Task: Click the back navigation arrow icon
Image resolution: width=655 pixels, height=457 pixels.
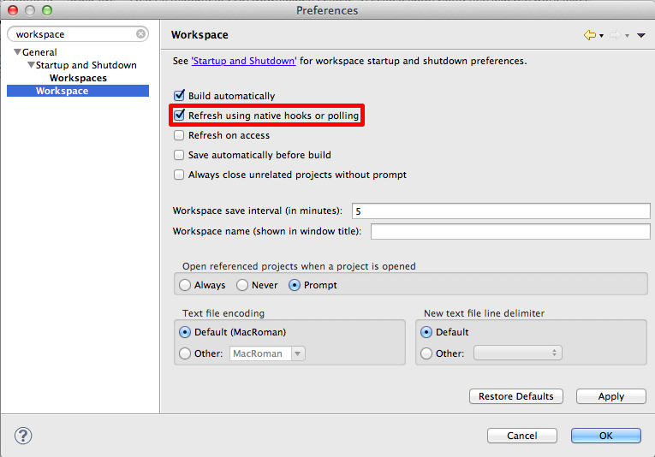Action: 589,35
